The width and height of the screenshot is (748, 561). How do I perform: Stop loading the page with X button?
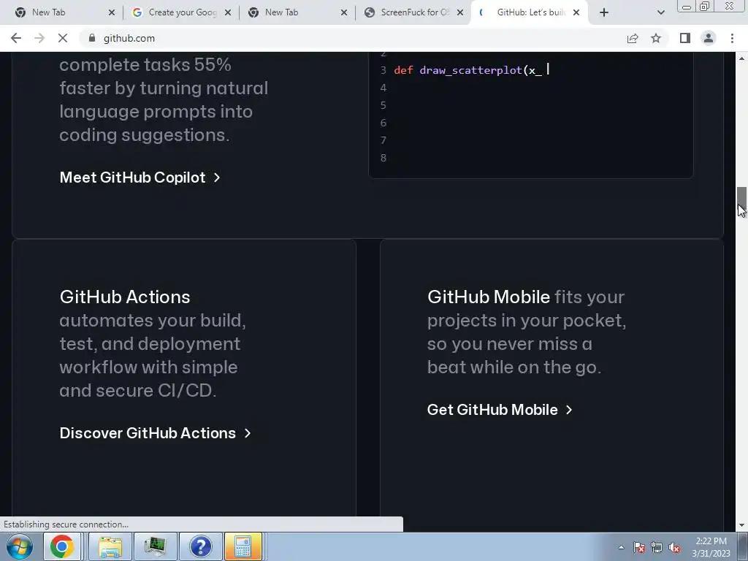coord(63,38)
